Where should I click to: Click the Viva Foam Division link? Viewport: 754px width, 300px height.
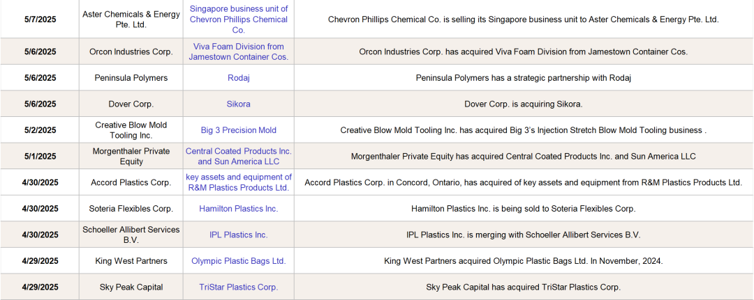238,52
